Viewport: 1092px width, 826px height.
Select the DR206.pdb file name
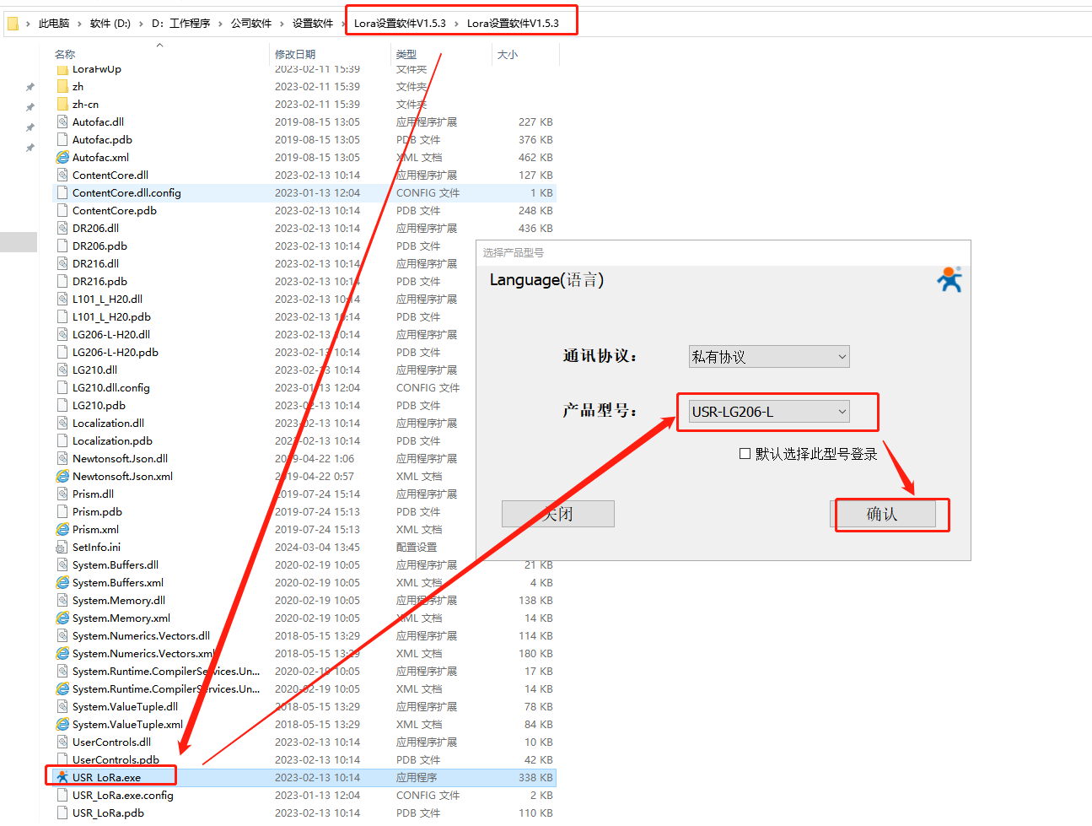(x=100, y=246)
